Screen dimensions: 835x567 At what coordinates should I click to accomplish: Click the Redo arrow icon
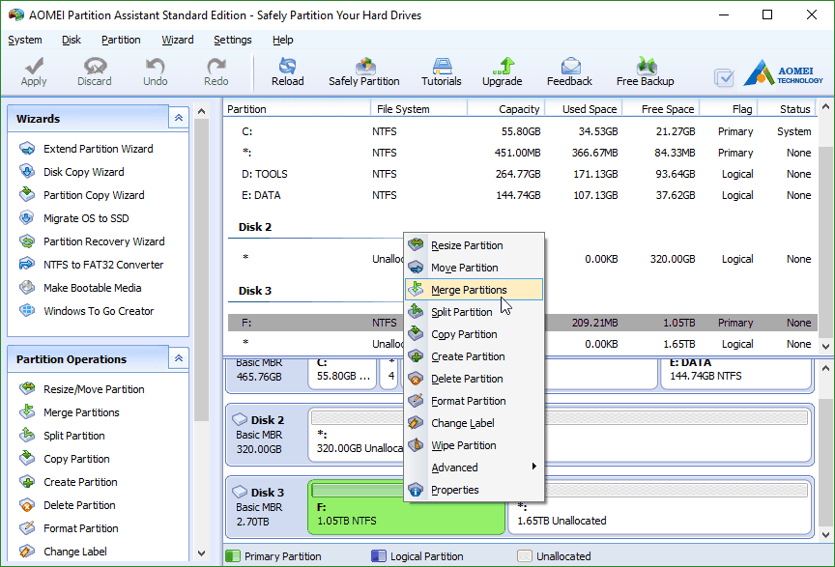pyautogui.click(x=216, y=66)
